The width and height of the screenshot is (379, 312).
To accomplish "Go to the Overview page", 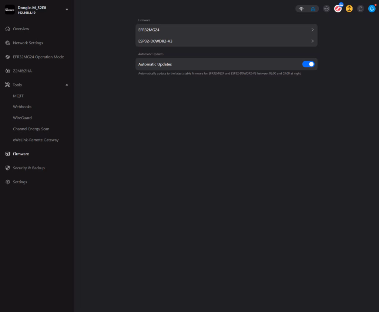I will 21,29.
